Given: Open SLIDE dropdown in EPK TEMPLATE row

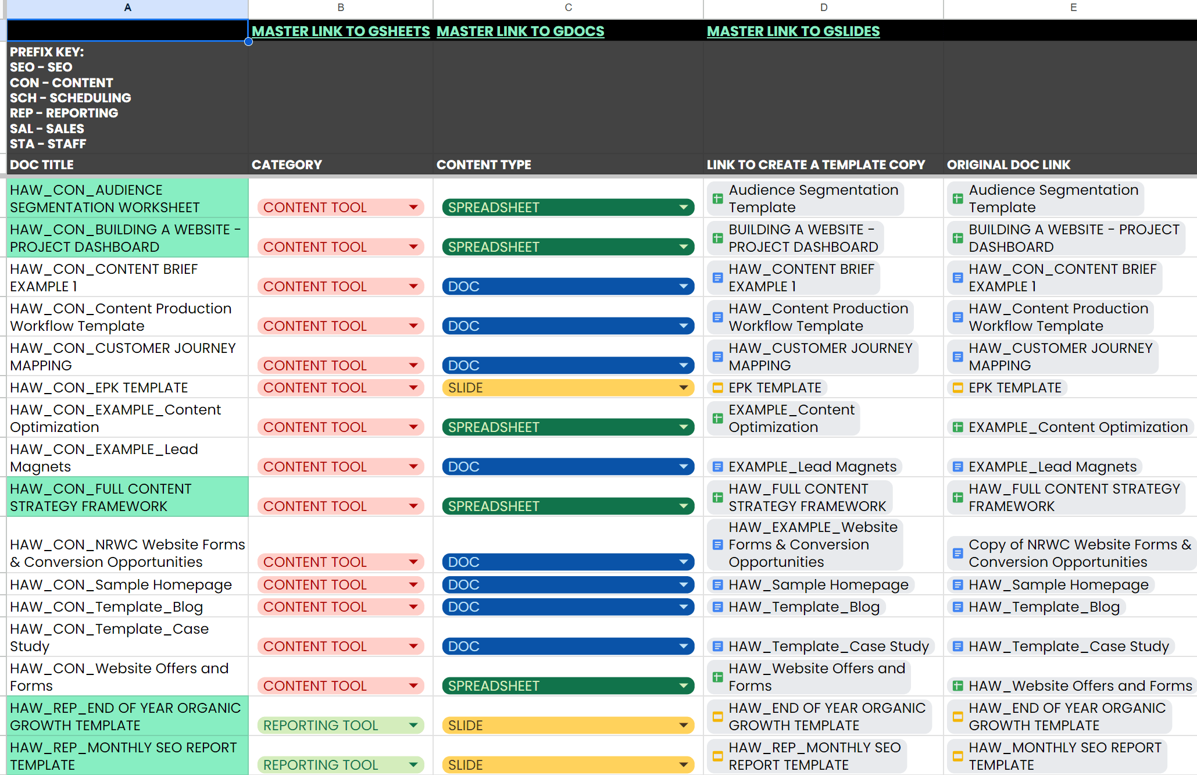Looking at the screenshot, I should coord(684,388).
